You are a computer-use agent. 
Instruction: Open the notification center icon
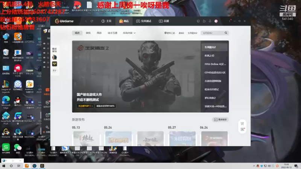click(296, 166)
